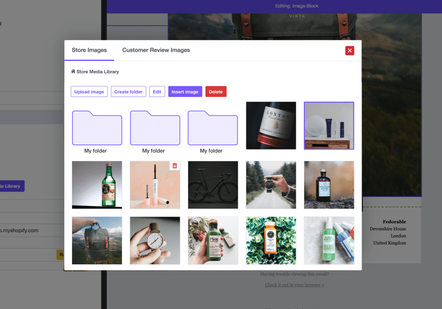Pick the backpack over mountains image
The image size is (442, 309).
pos(97,240)
